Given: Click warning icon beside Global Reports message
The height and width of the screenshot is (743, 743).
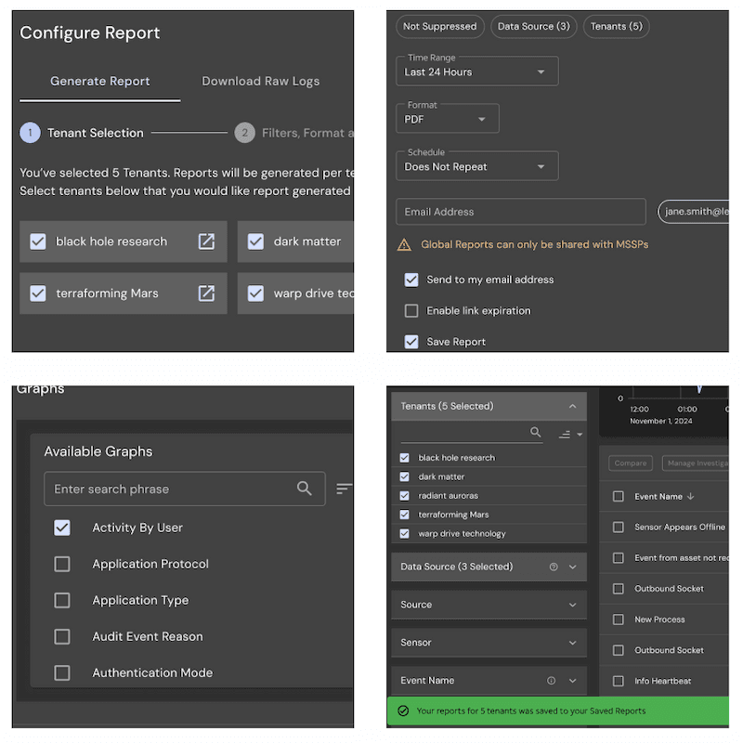Looking at the screenshot, I should pyautogui.click(x=404, y=244).
